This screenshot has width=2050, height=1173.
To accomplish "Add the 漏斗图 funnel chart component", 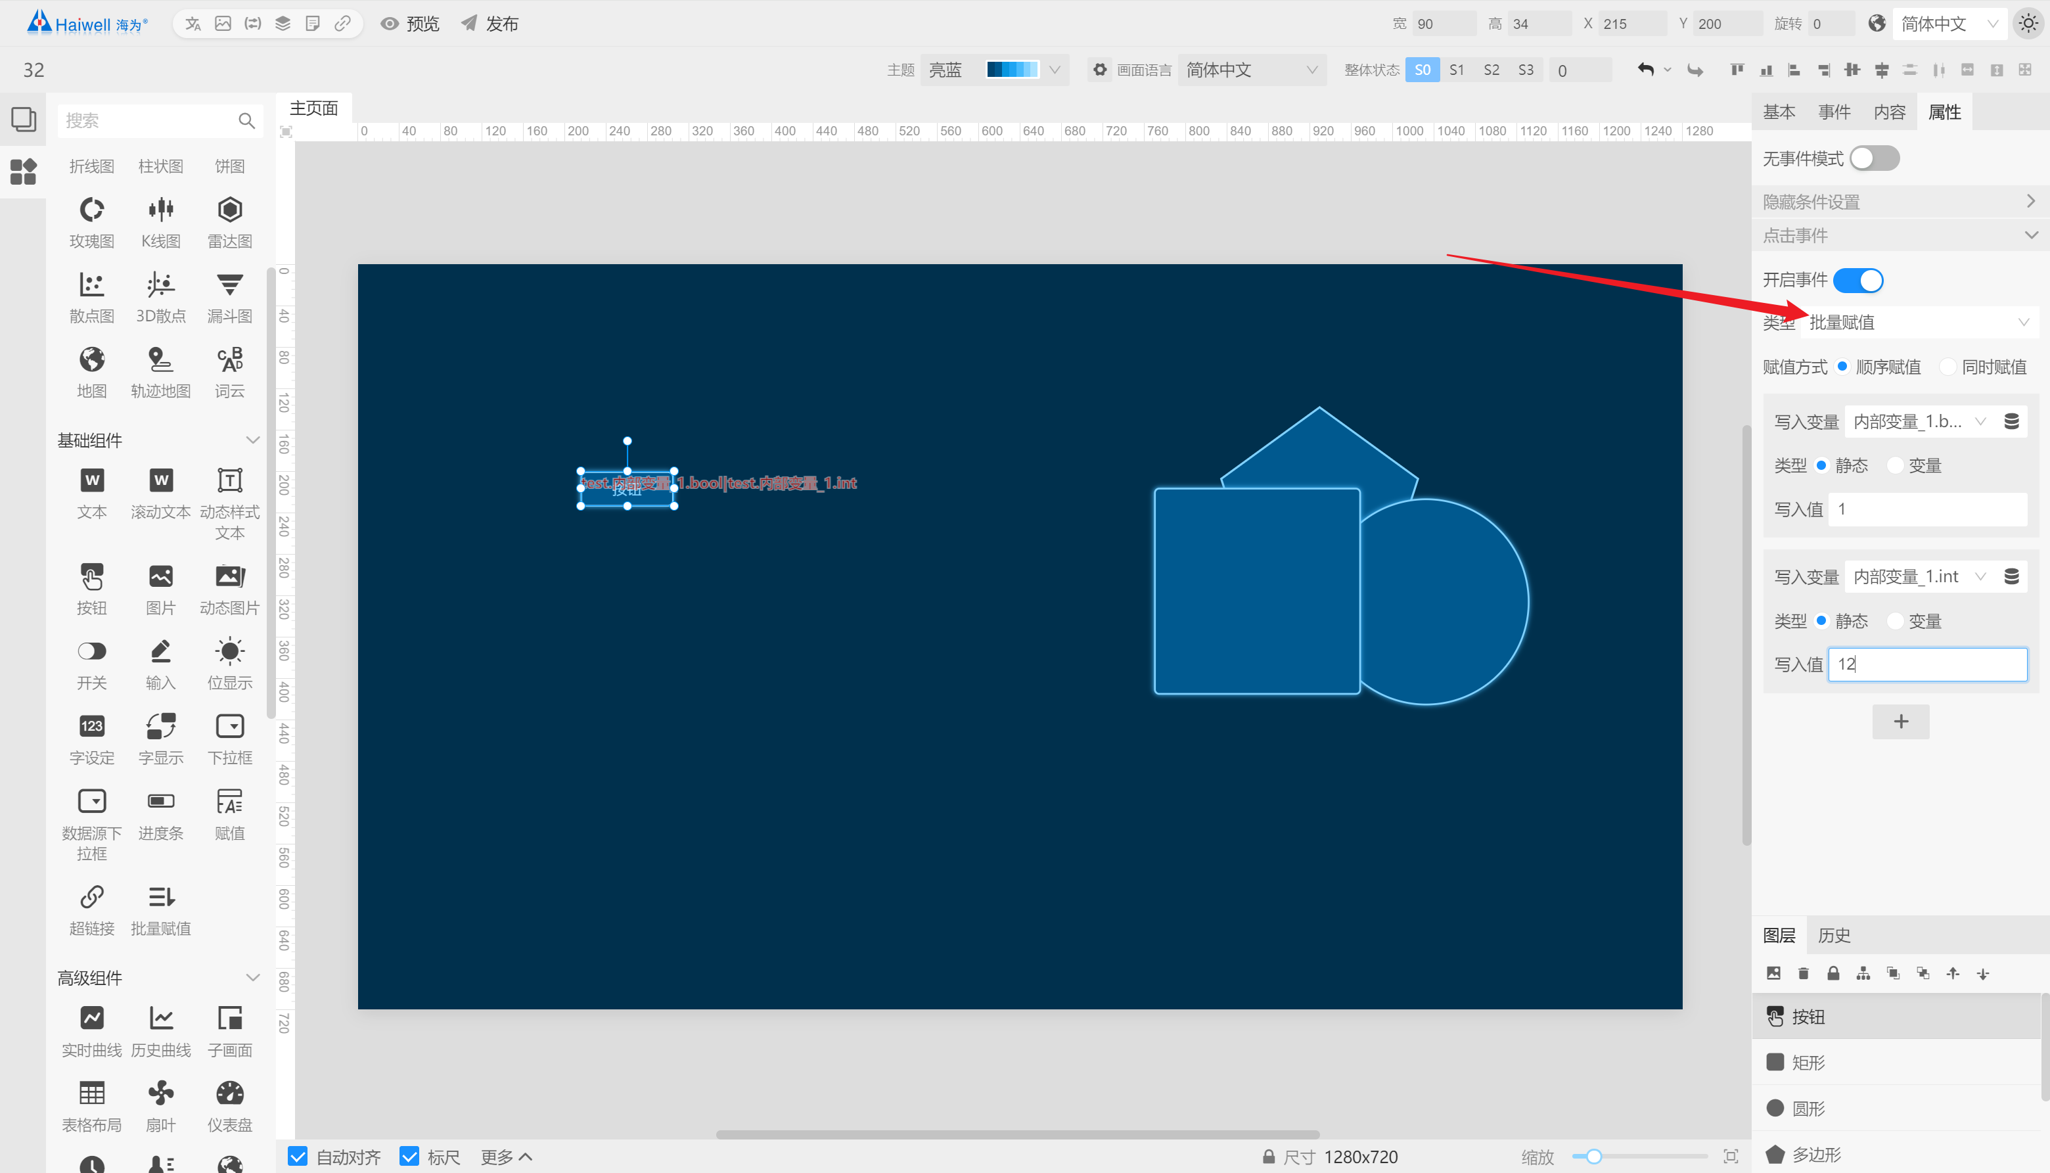I will (229, 296).
